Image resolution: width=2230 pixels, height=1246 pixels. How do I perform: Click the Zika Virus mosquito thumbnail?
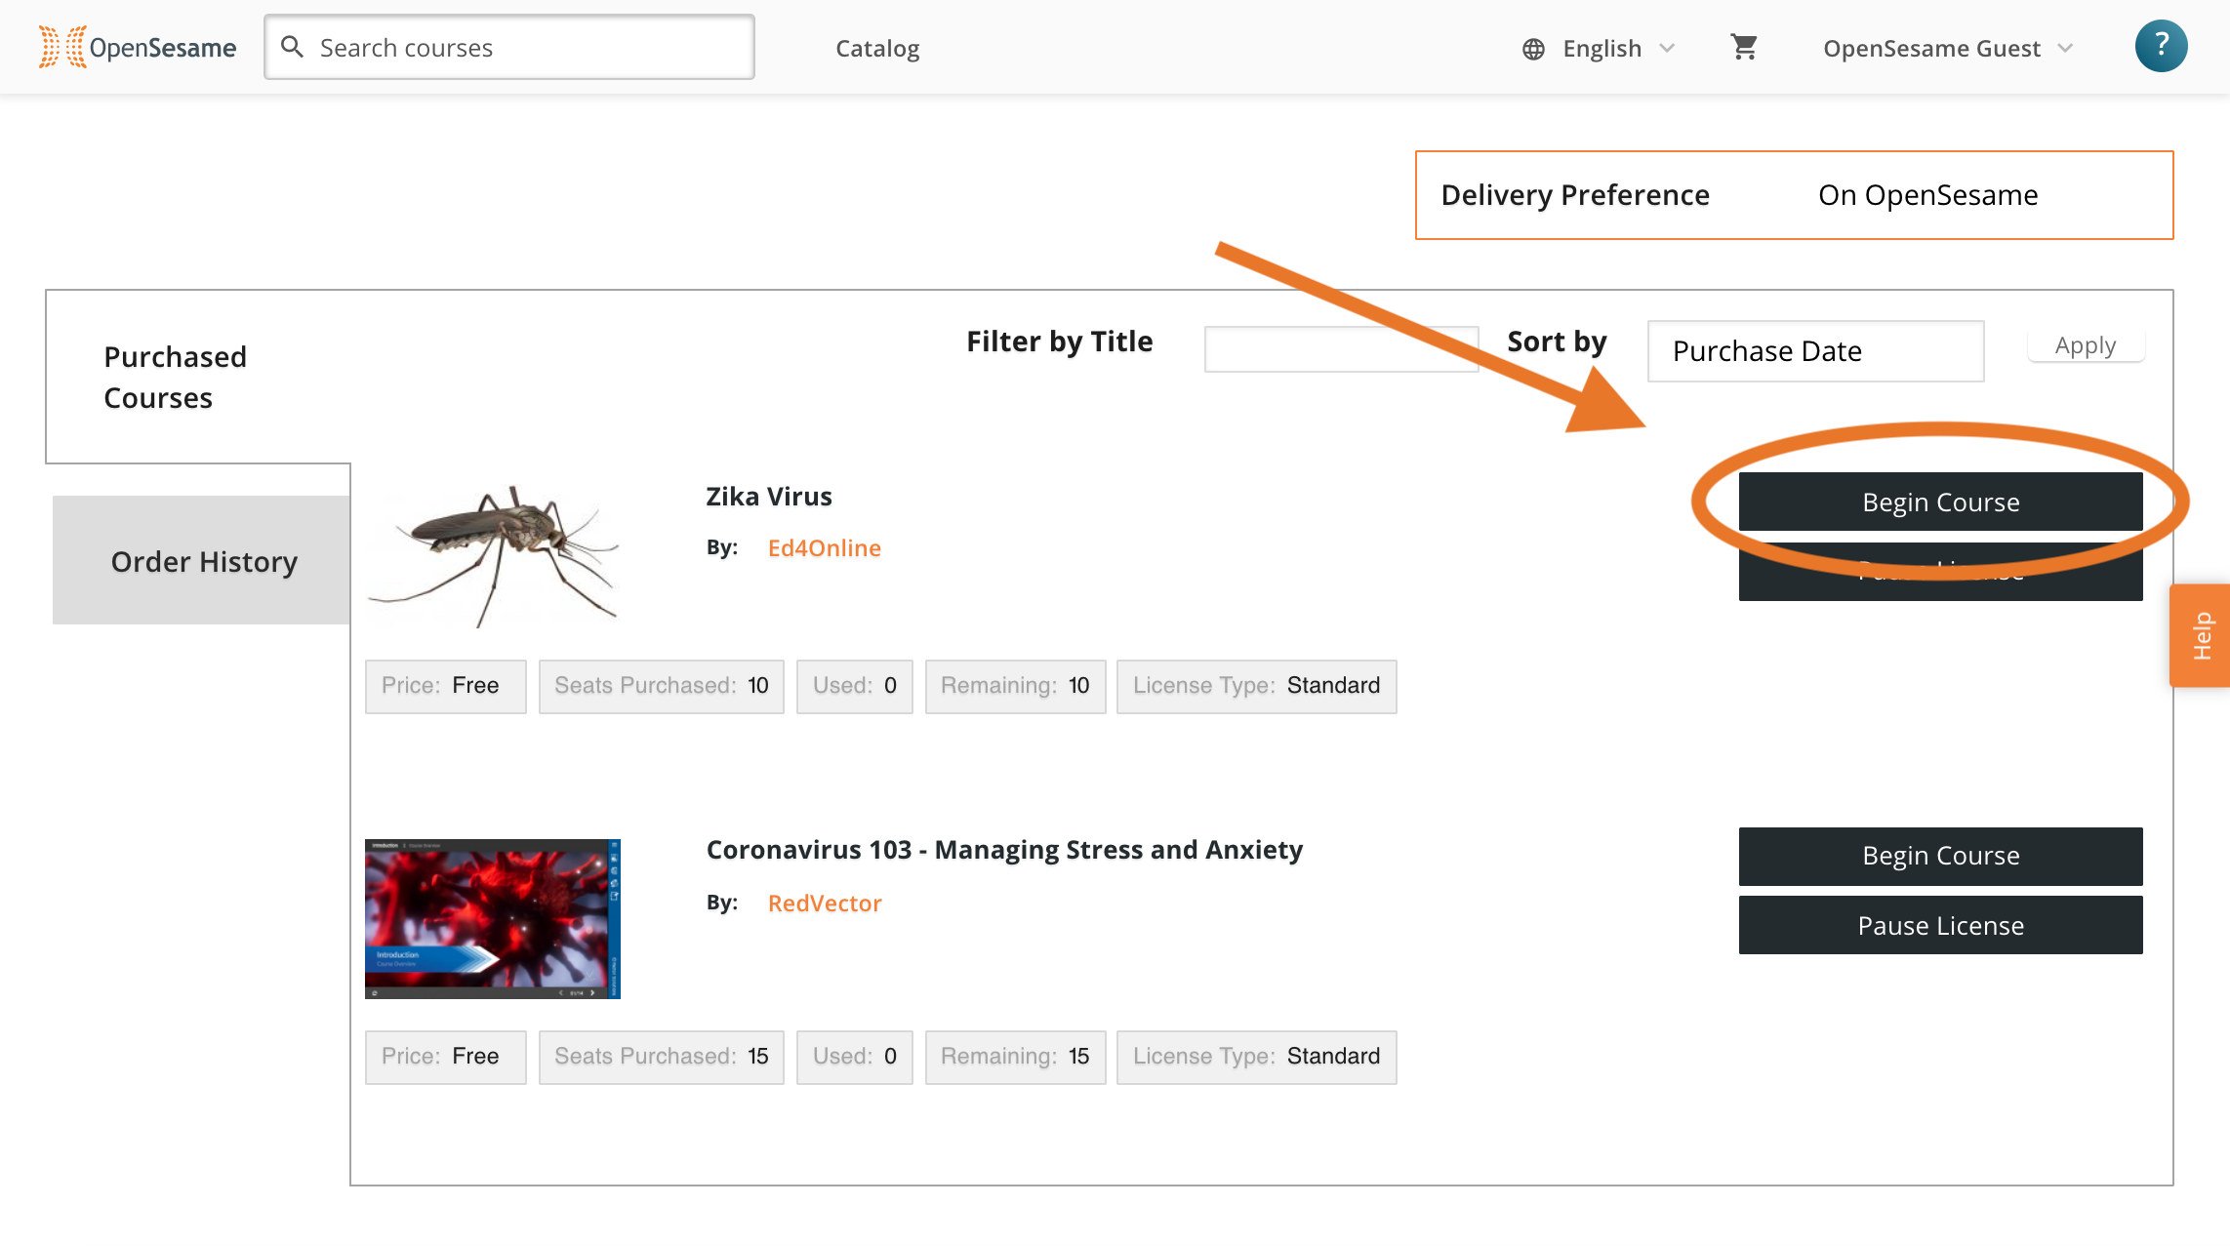coord(493,556)
